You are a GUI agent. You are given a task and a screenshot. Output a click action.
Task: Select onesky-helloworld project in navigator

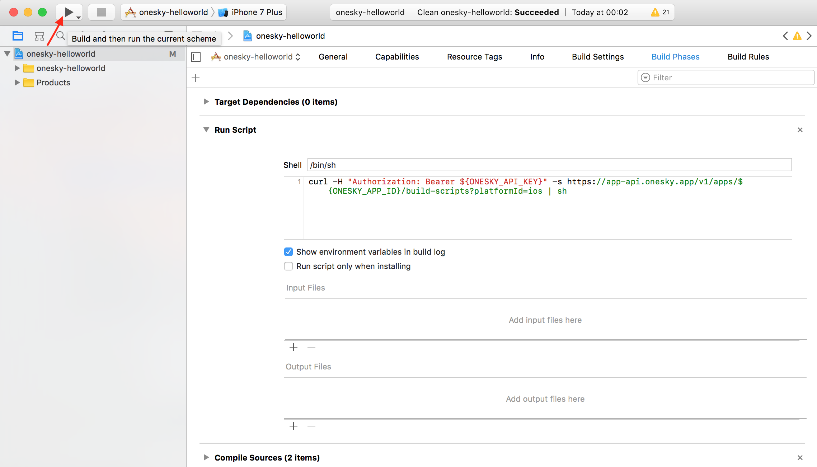[93, 54]
